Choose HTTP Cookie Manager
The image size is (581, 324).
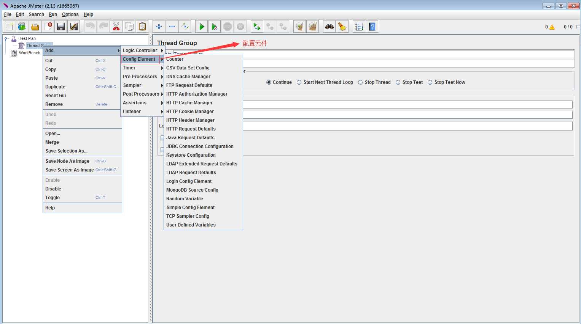tap(203, 112)
